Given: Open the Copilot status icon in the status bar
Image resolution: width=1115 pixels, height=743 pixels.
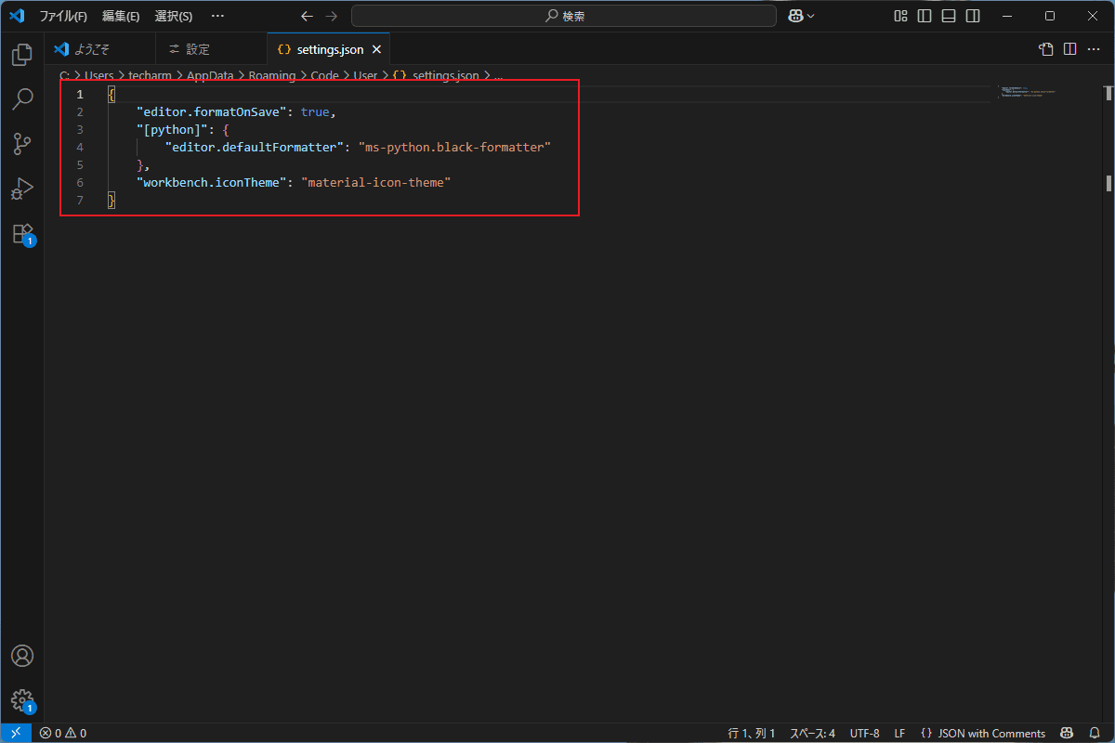Looking at the screenshot, I should (1068, 733).
